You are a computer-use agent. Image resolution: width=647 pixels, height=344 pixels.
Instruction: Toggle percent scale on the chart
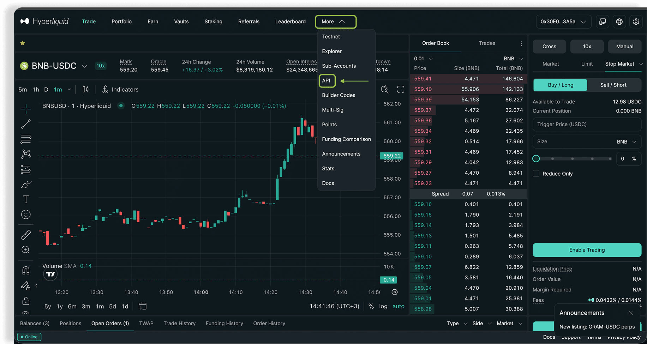pos(371,306)
